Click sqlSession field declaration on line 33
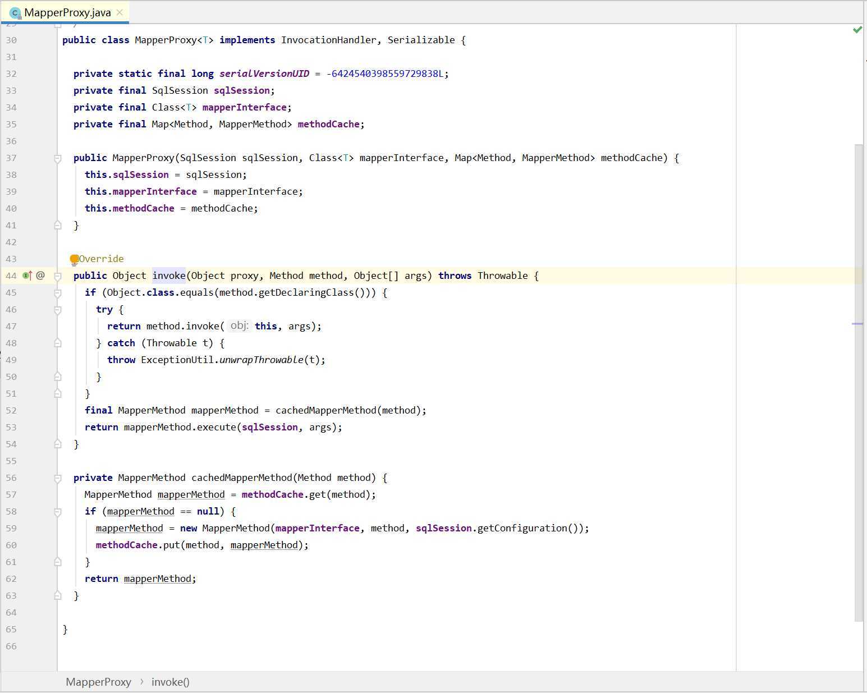 pyautogui.click(x=242, y=90)
